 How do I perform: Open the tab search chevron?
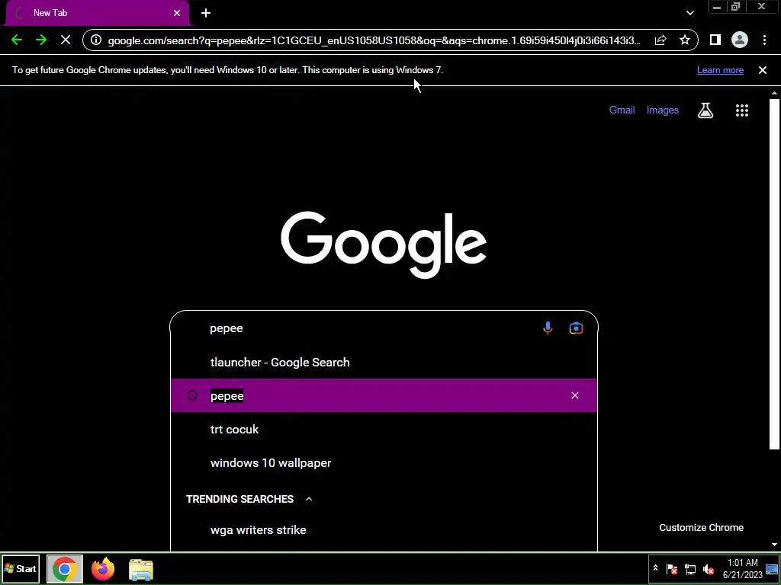point(690,13)
